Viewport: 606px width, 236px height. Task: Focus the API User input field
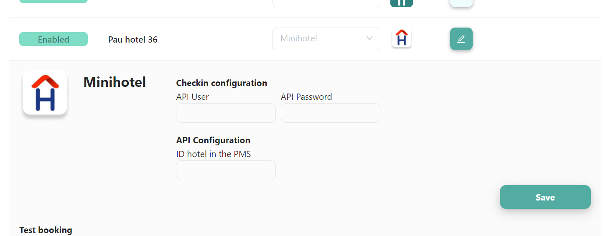[x=226, y=113]
